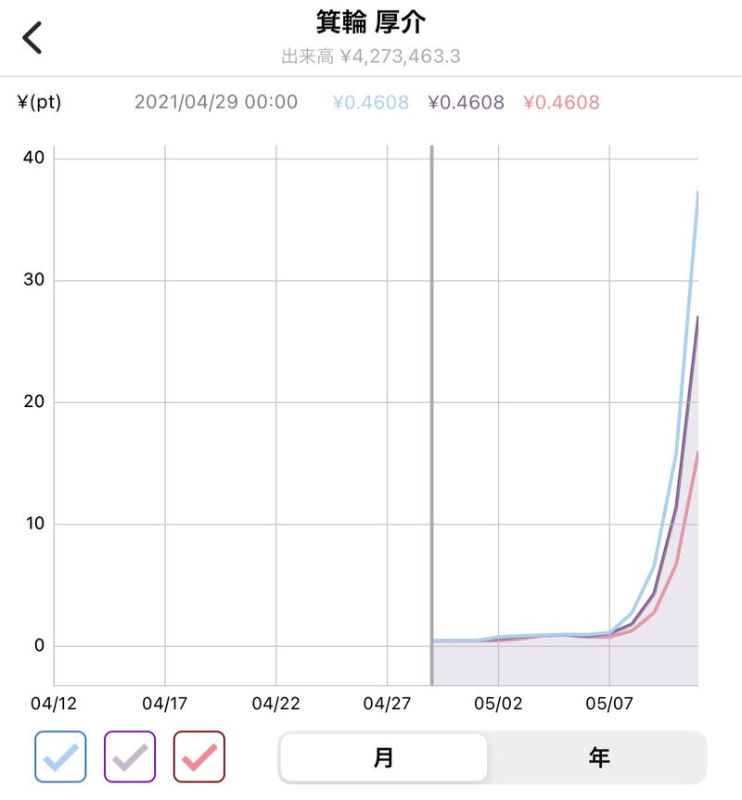Switch to the 月 (month) tab
This screenshot has width=742, height=800.
pos(383,757)
